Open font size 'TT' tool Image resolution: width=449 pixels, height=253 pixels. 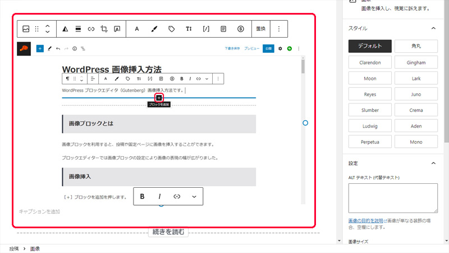point(189,29)
